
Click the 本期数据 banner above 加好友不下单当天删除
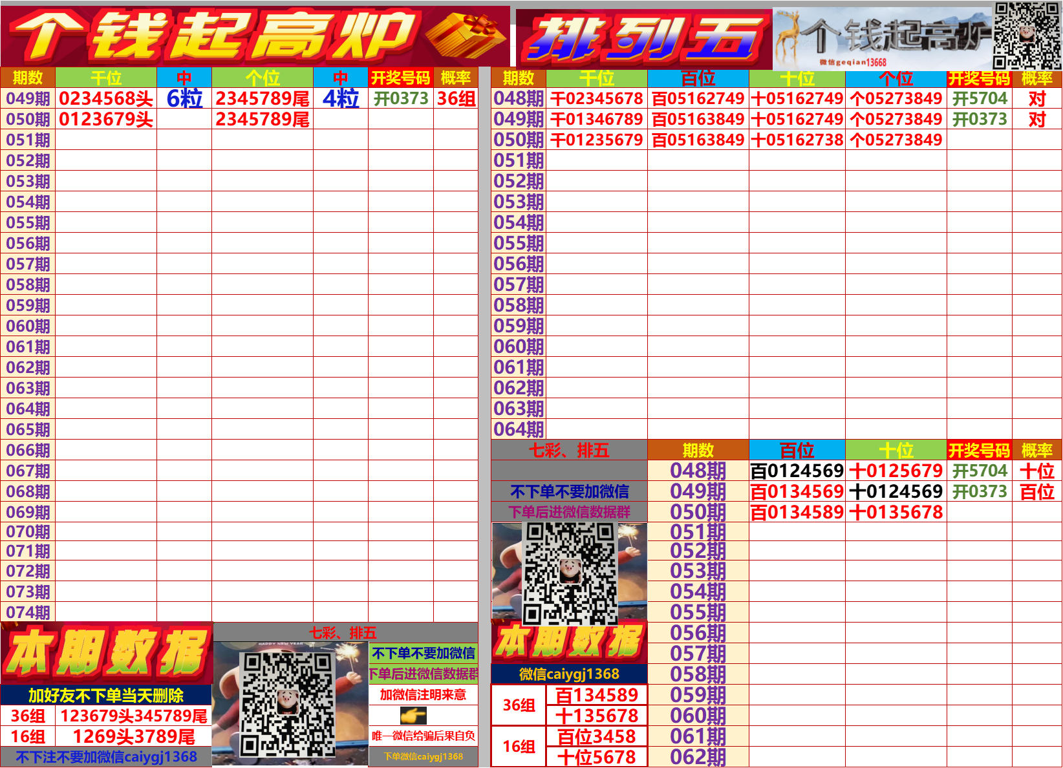107,653
